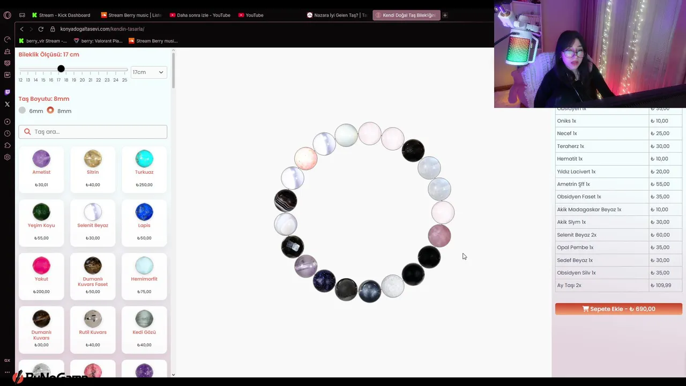686x386 pixels.
Task: Click the Necef 1x row
Action: tap(618, 133)
